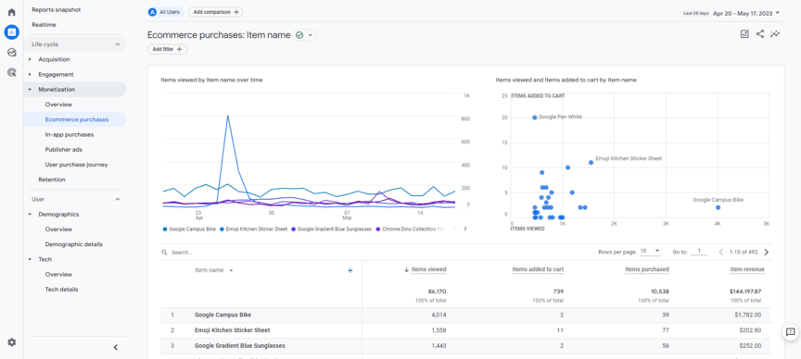Click the Share this report icon

tap(760, 34)
